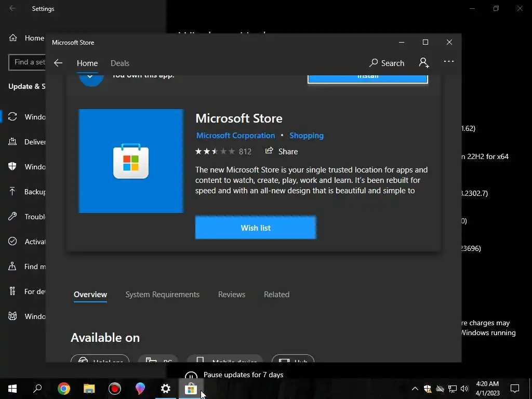Click the Microsoft Store app logo image
Viewport: 532px width, 399px height.
click(x=131, y=161)
